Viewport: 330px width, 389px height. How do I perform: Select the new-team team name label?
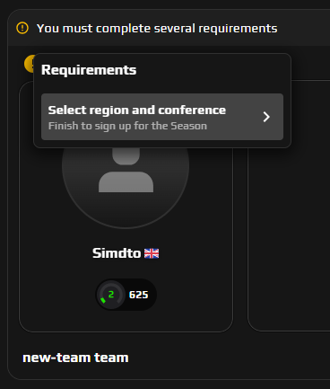75,358
